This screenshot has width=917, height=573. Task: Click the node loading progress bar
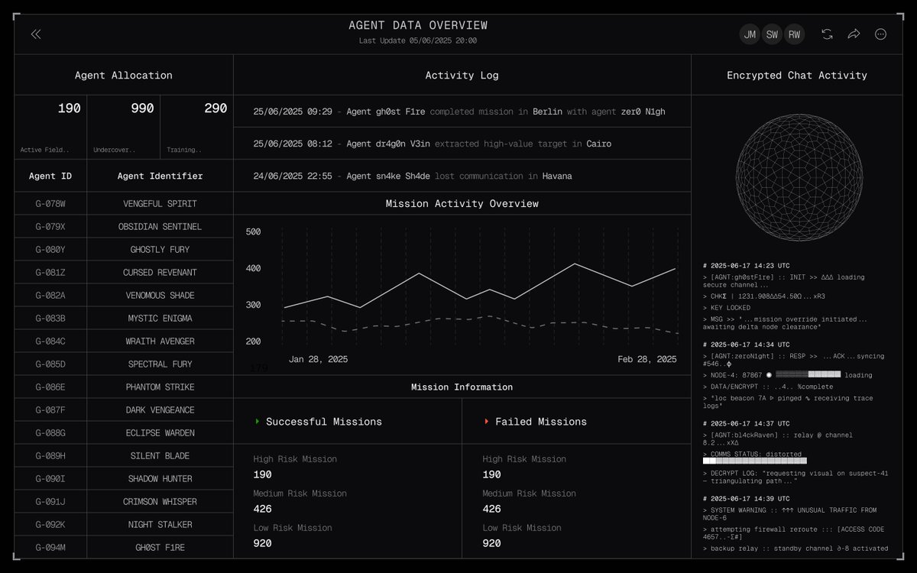point(808,375)
